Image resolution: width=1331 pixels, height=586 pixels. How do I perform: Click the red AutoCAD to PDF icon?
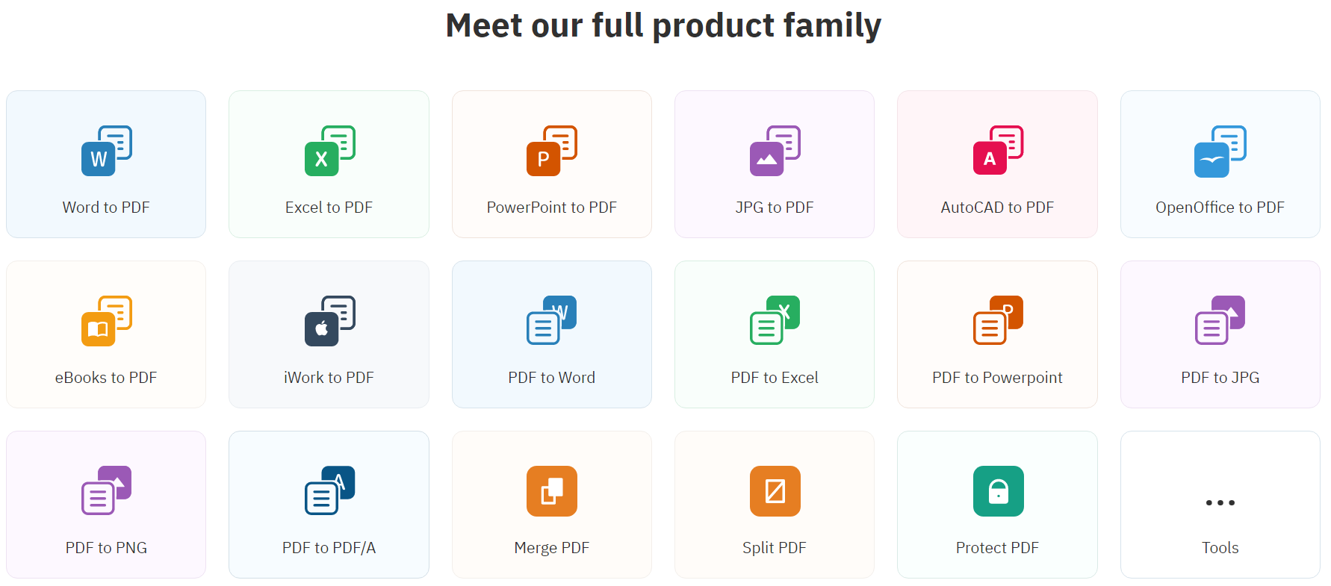tap(998, 150)
